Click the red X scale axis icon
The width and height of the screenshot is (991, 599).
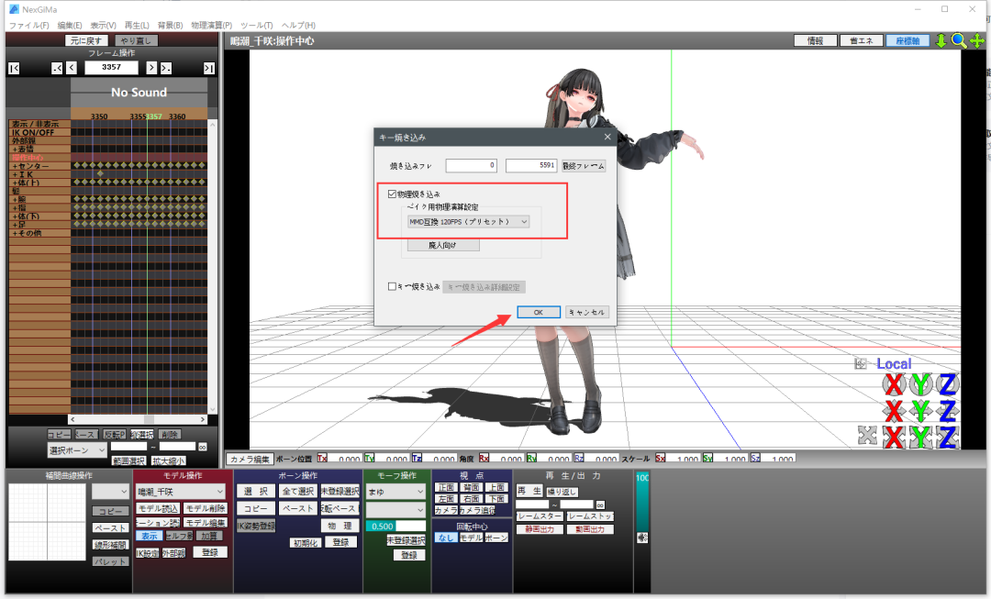(x=894, y=437)
